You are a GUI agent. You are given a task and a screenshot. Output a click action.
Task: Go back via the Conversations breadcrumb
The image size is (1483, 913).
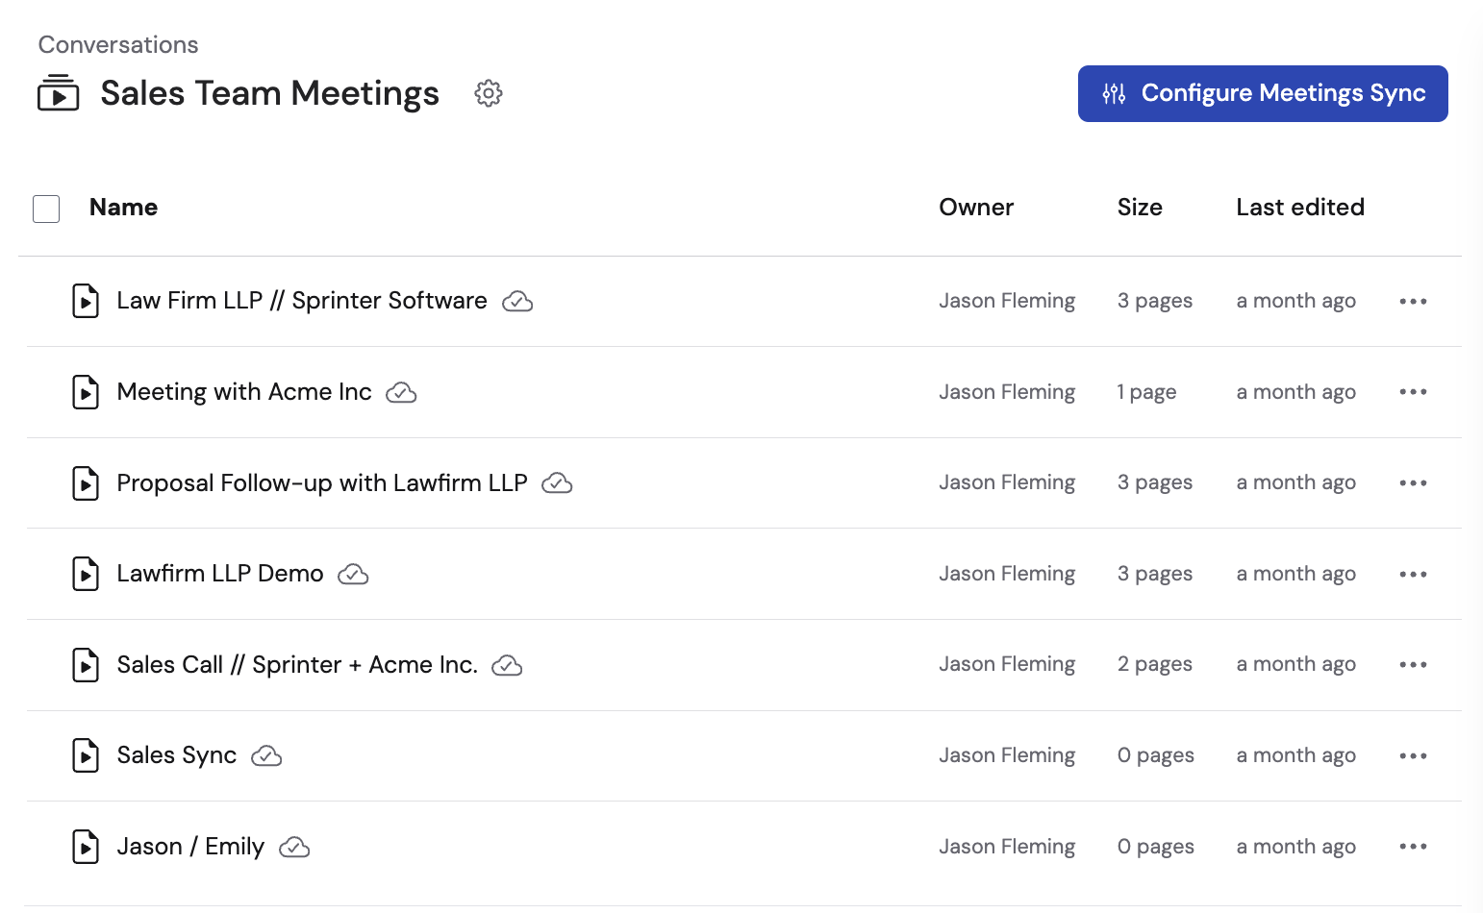(117, 44)
